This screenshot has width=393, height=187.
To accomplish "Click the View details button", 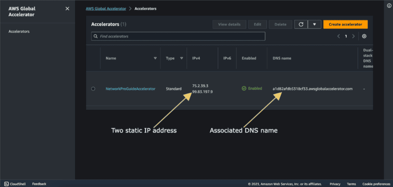I will [230, 25].
